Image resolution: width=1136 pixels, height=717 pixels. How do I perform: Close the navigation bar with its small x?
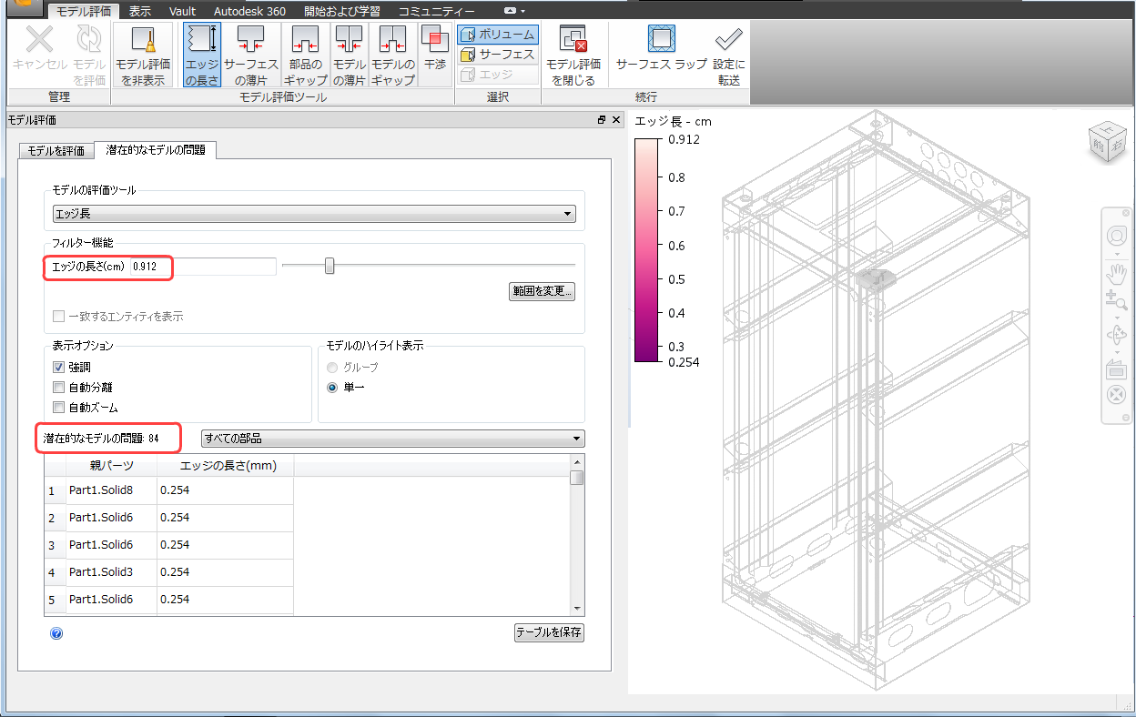click(x=1125, y=212)
